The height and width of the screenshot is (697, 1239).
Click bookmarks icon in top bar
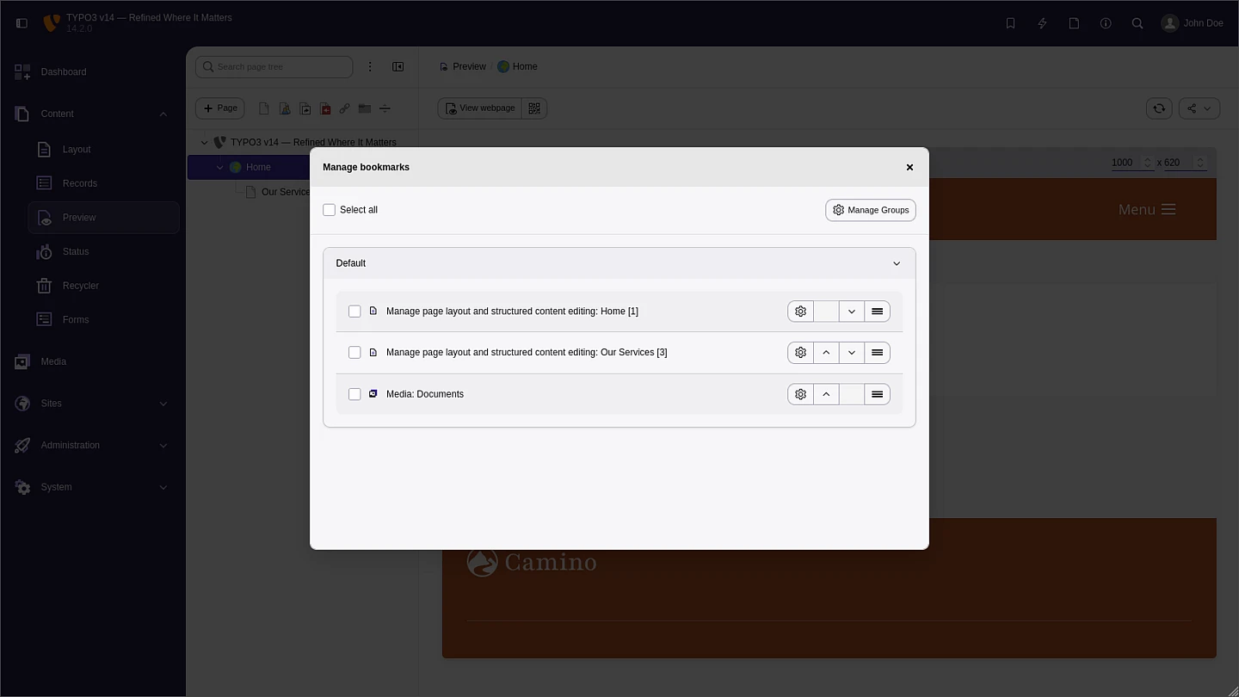pyautogui.click(x=1011, y=23)
